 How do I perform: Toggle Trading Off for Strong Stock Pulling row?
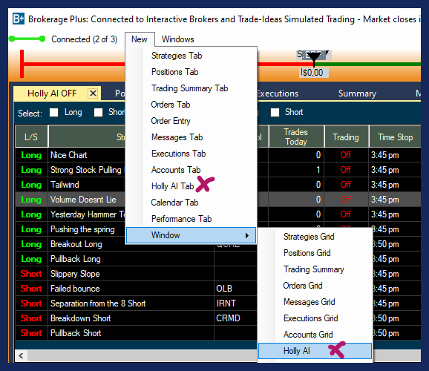346,170
